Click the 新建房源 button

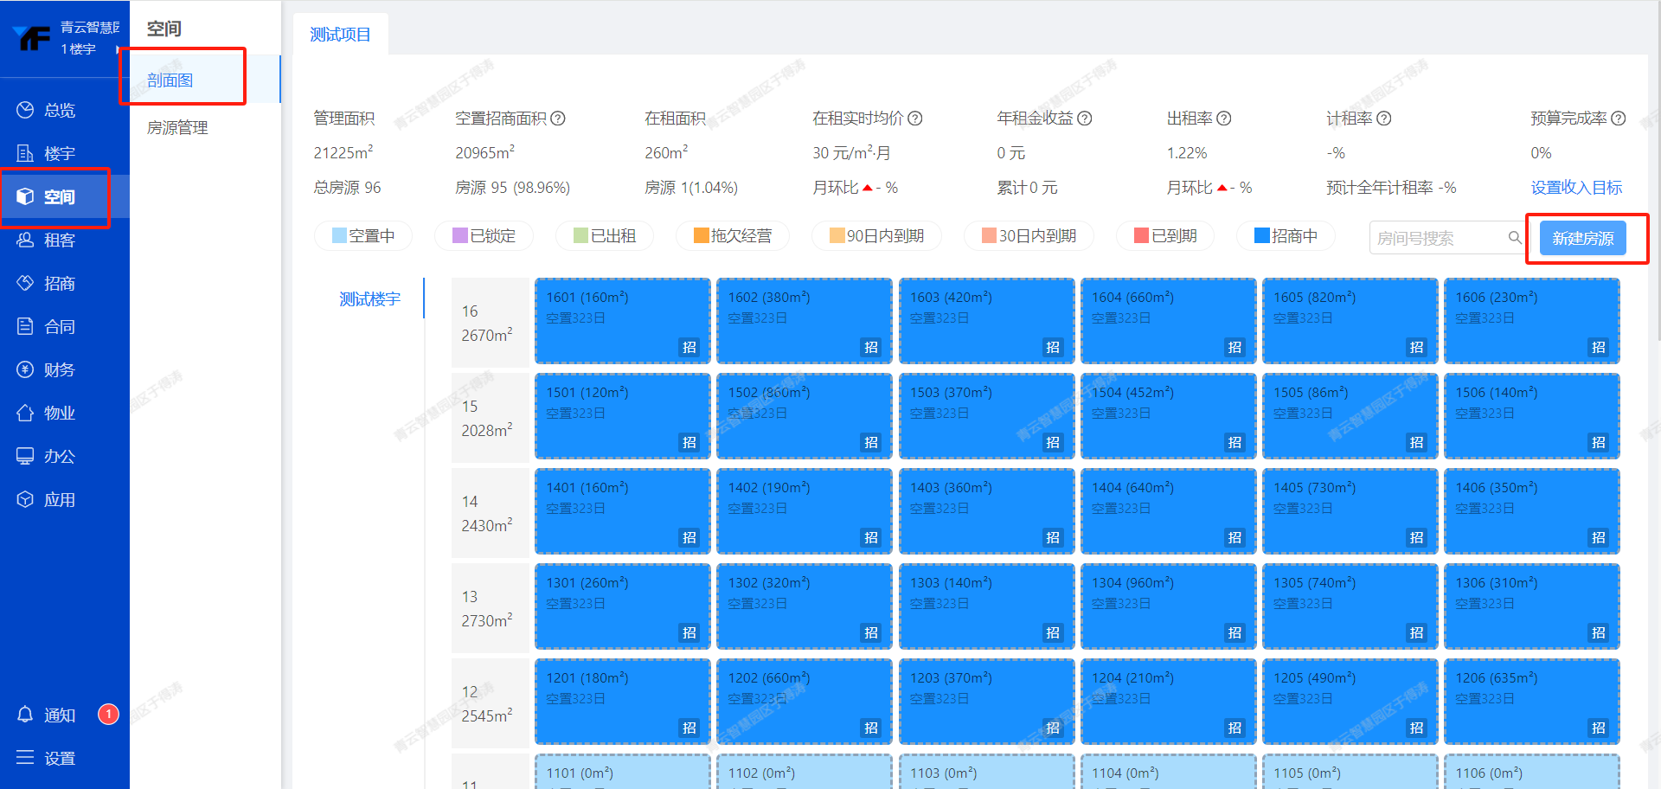coord(1582,238)
